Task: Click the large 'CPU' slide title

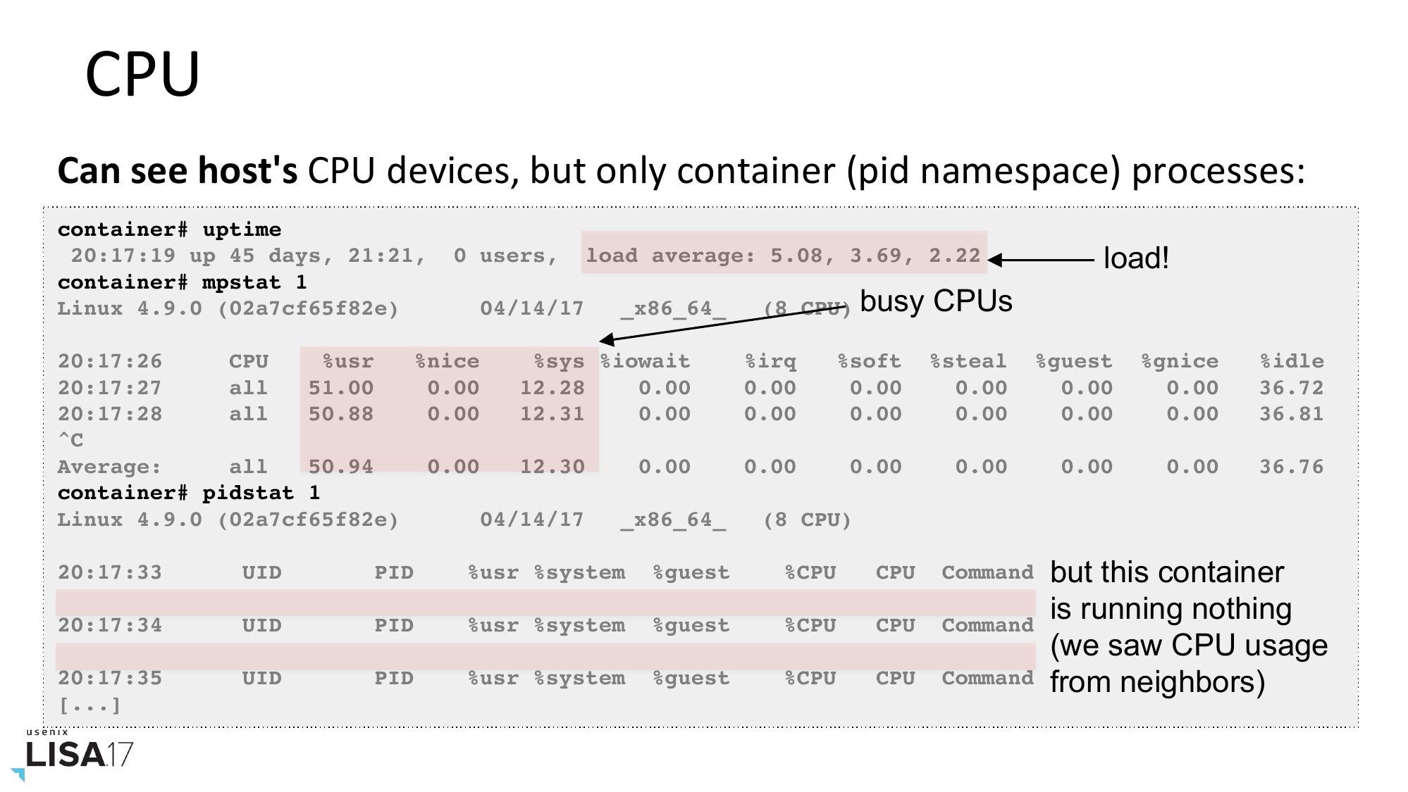Action: 142,74
